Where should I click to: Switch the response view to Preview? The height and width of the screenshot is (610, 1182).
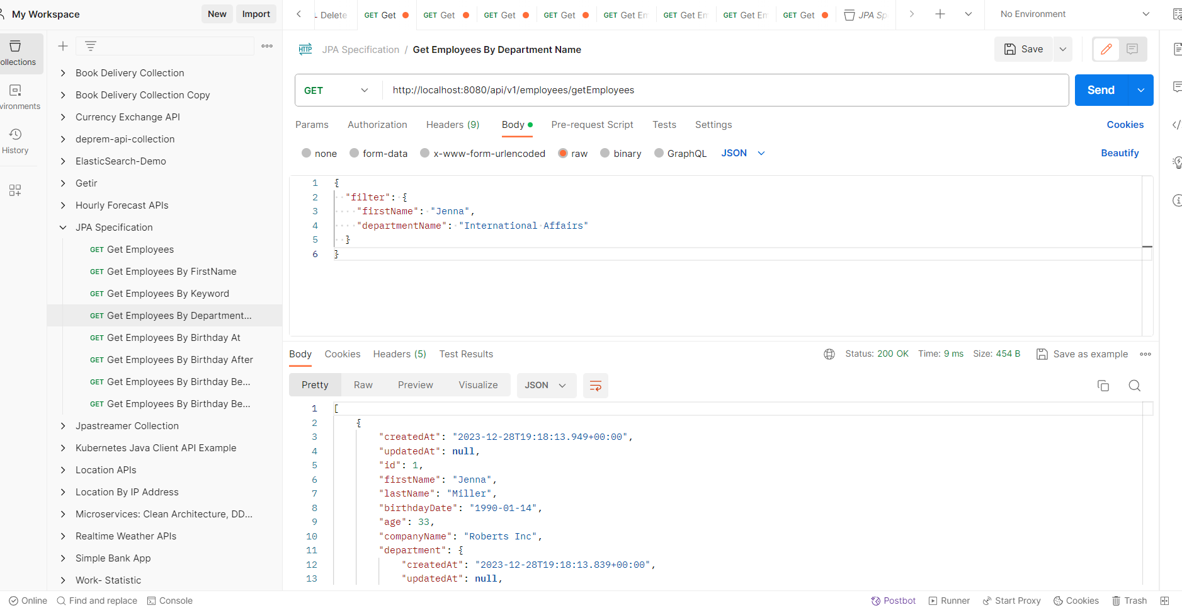416,385
